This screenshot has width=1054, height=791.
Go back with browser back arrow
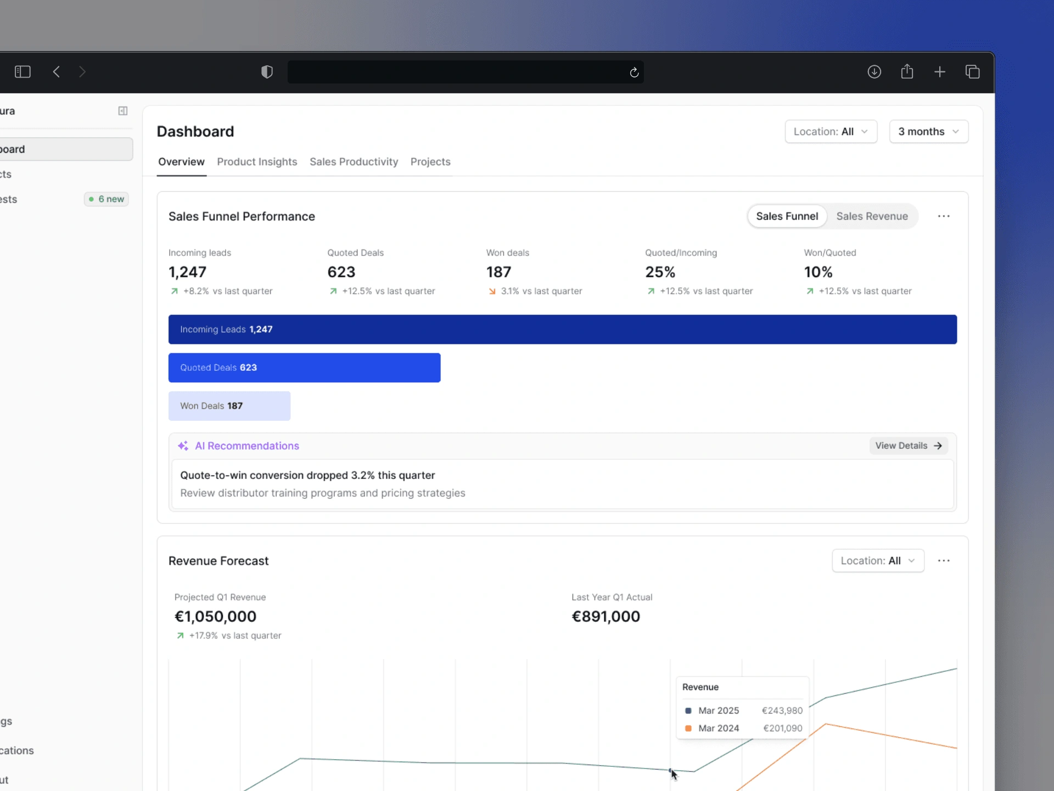coord(57,72)
